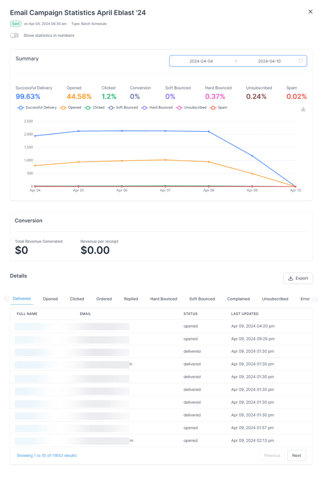The width and height of the screenshot is (321, 477).
Task: Click the EMAIL column header
Action: [x=85, y=313]
